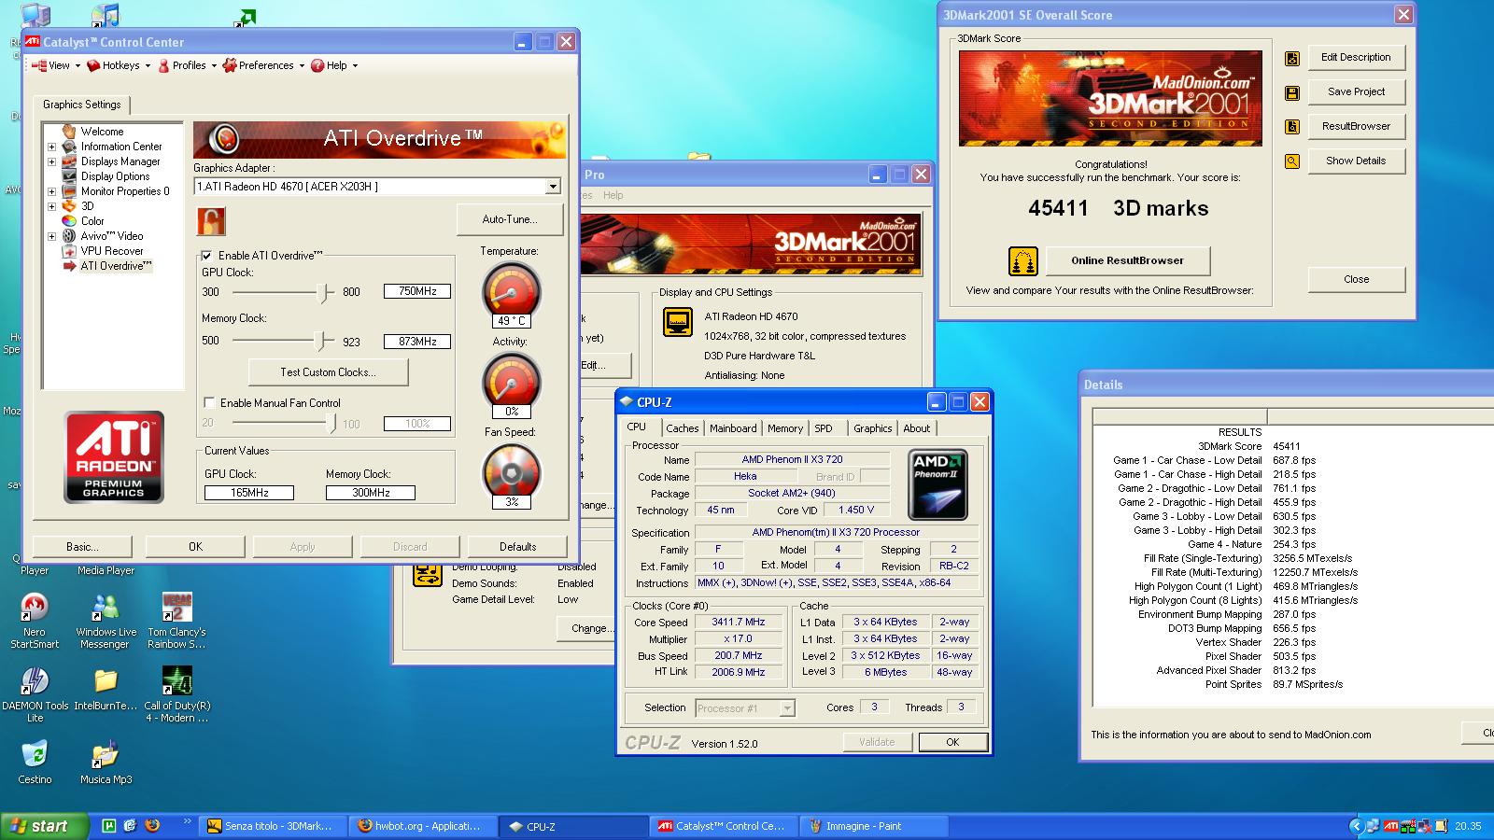The width and height of the screenshot is (1494, 840).
Task: Click the Close button in 3DMark score window
Action: point(1356,279)
